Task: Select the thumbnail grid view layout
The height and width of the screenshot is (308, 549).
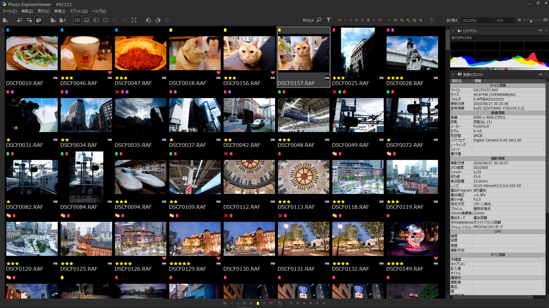Action: (x=77, y=20)
